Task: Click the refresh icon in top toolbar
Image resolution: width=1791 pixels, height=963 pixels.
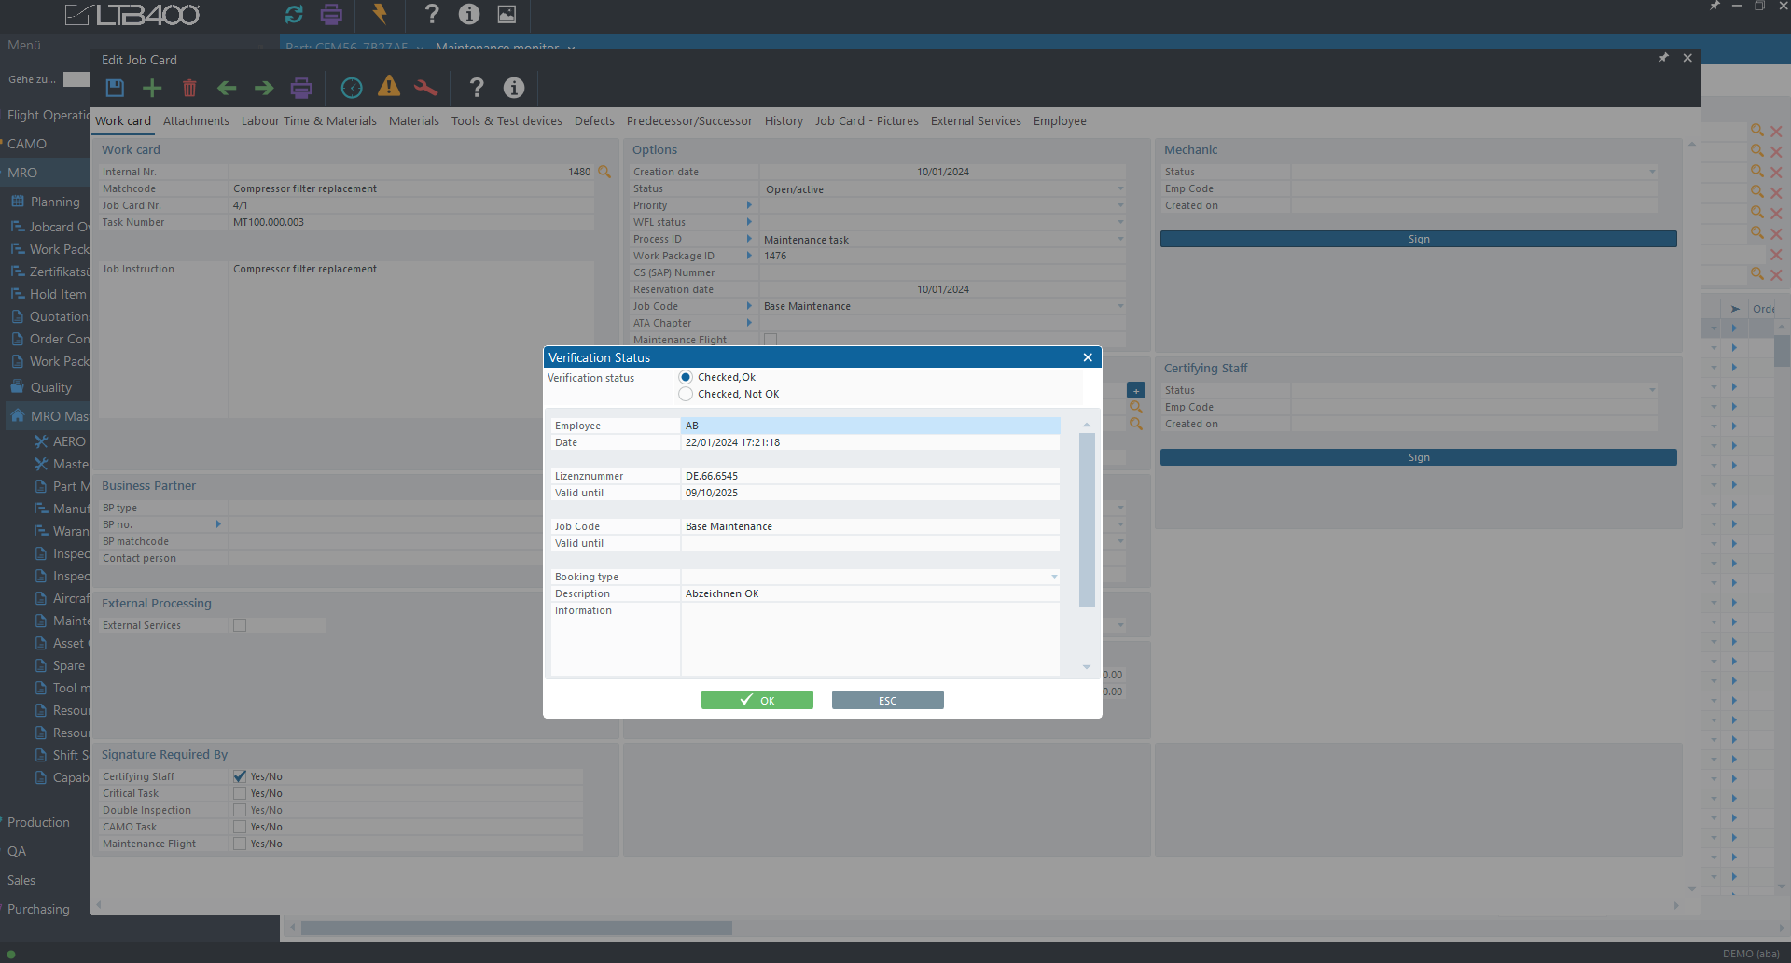Action: click(x=294, y=14)
